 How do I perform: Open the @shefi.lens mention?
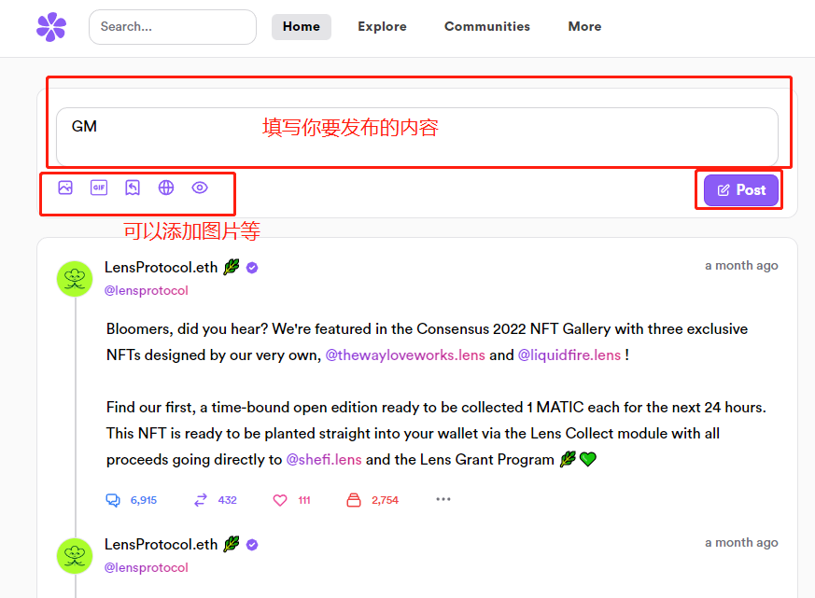(x=324, y=460)
